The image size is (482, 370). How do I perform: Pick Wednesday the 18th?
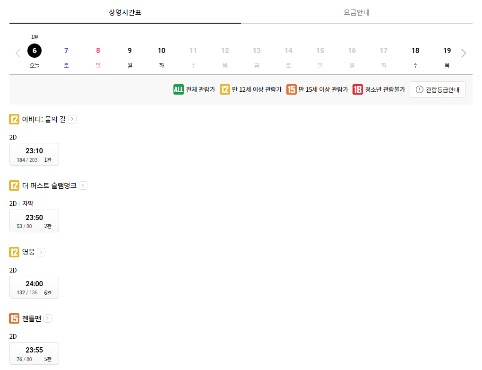(x=415, y=57)
